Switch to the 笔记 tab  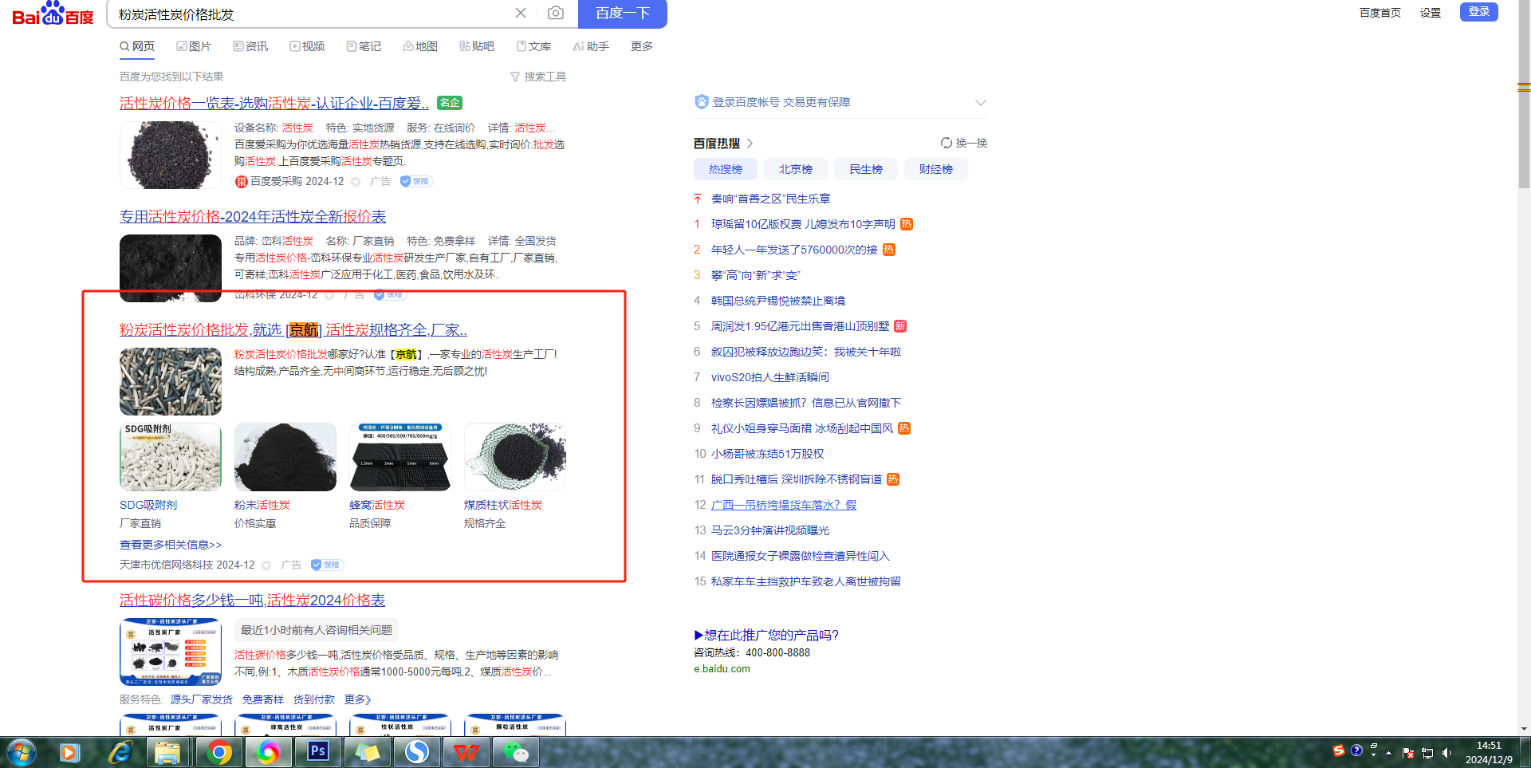point(364,46)
